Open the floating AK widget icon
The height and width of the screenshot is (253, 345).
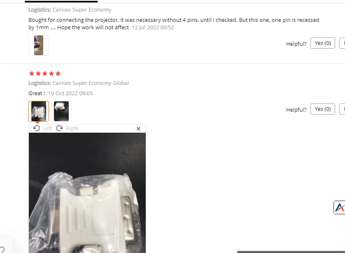(339, 207)
